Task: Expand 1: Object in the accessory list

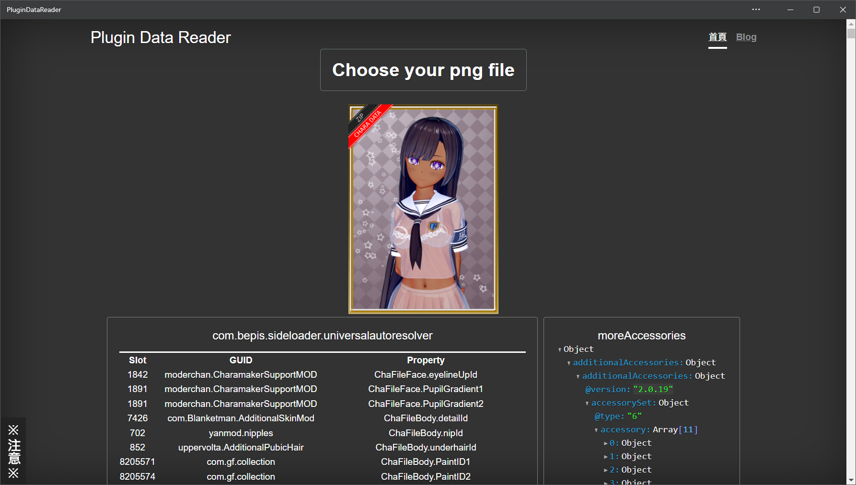Action: click(x=606, y=456)
